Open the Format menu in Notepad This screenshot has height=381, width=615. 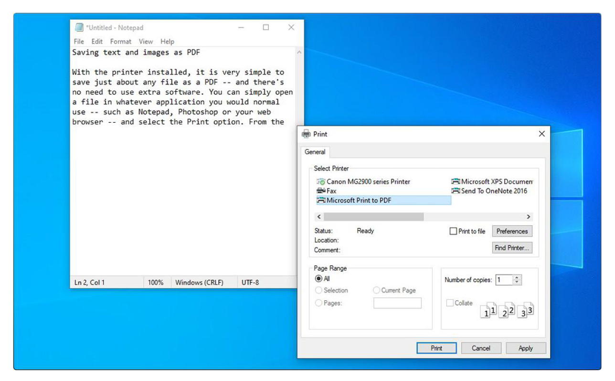(x=120, y=42)
